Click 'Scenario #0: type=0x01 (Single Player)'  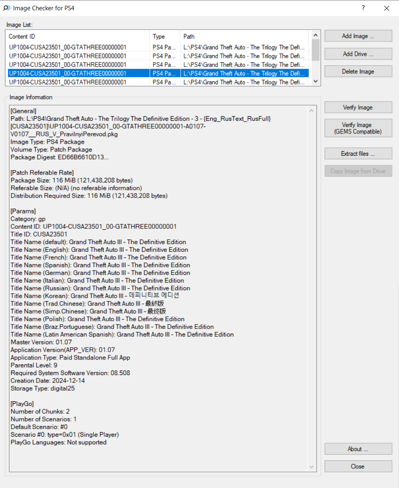pos(65,435)
